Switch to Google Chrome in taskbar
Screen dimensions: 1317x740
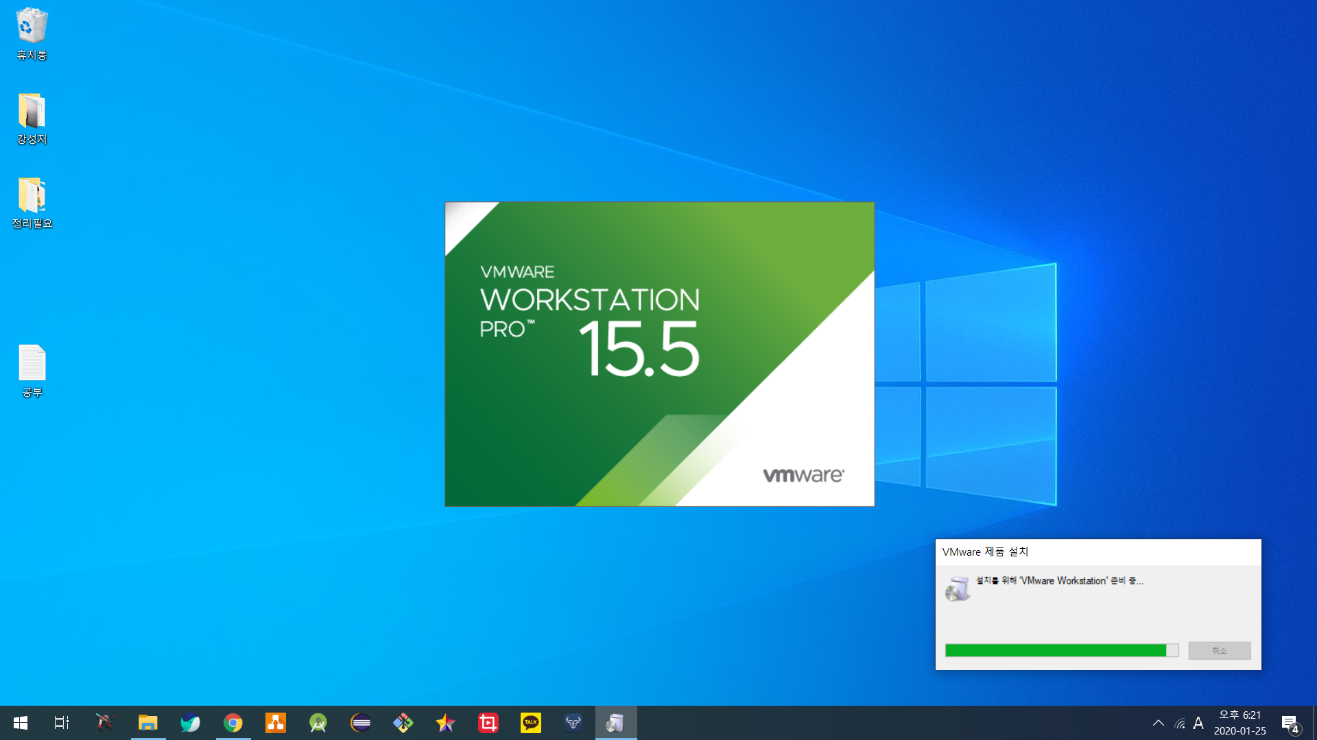coord(233,723)
